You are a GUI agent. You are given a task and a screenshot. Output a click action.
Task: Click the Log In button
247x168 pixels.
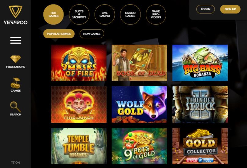[205, 9]
